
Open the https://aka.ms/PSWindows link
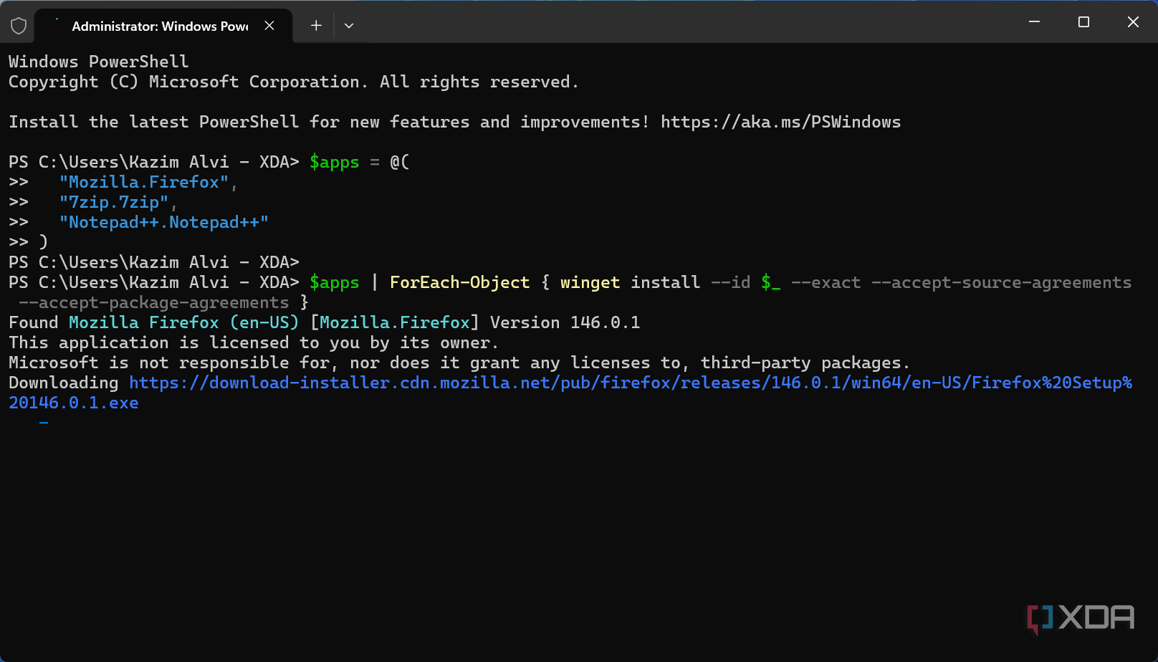pyautogui.click(x=780, y=122)
